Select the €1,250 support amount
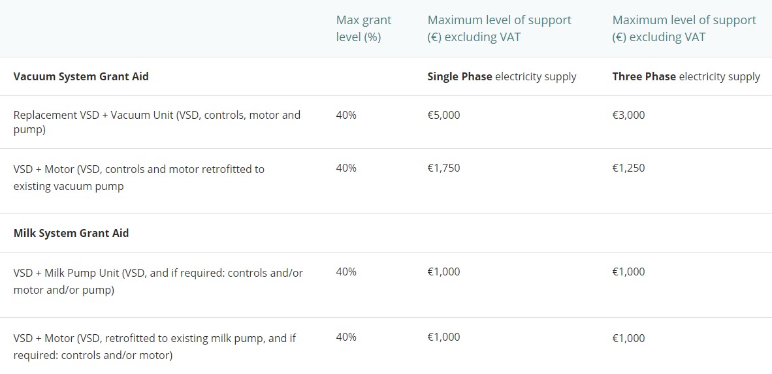 (628, 168)
